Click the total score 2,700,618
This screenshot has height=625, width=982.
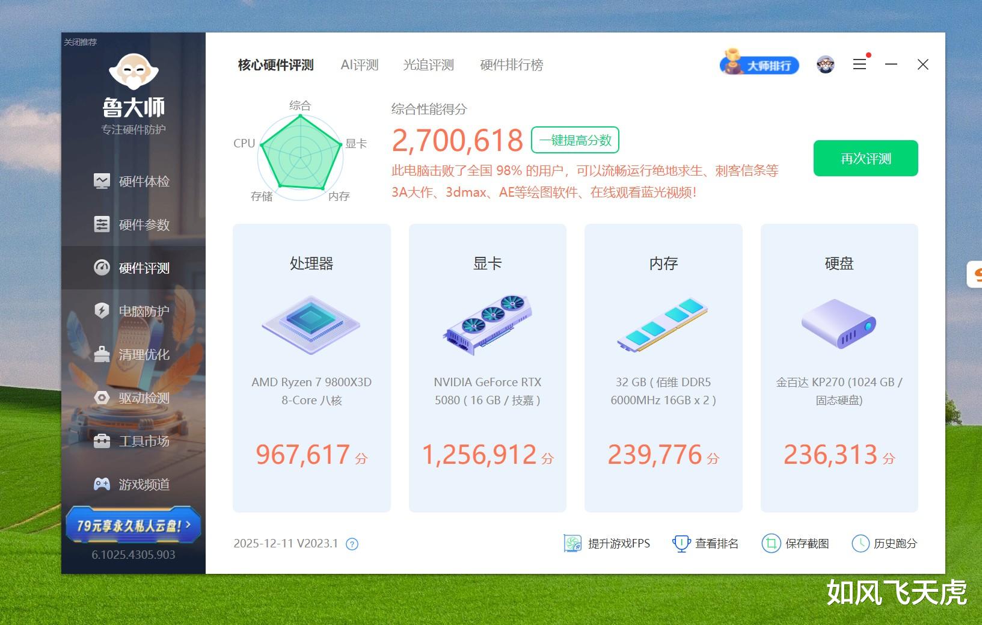(458, 141)
